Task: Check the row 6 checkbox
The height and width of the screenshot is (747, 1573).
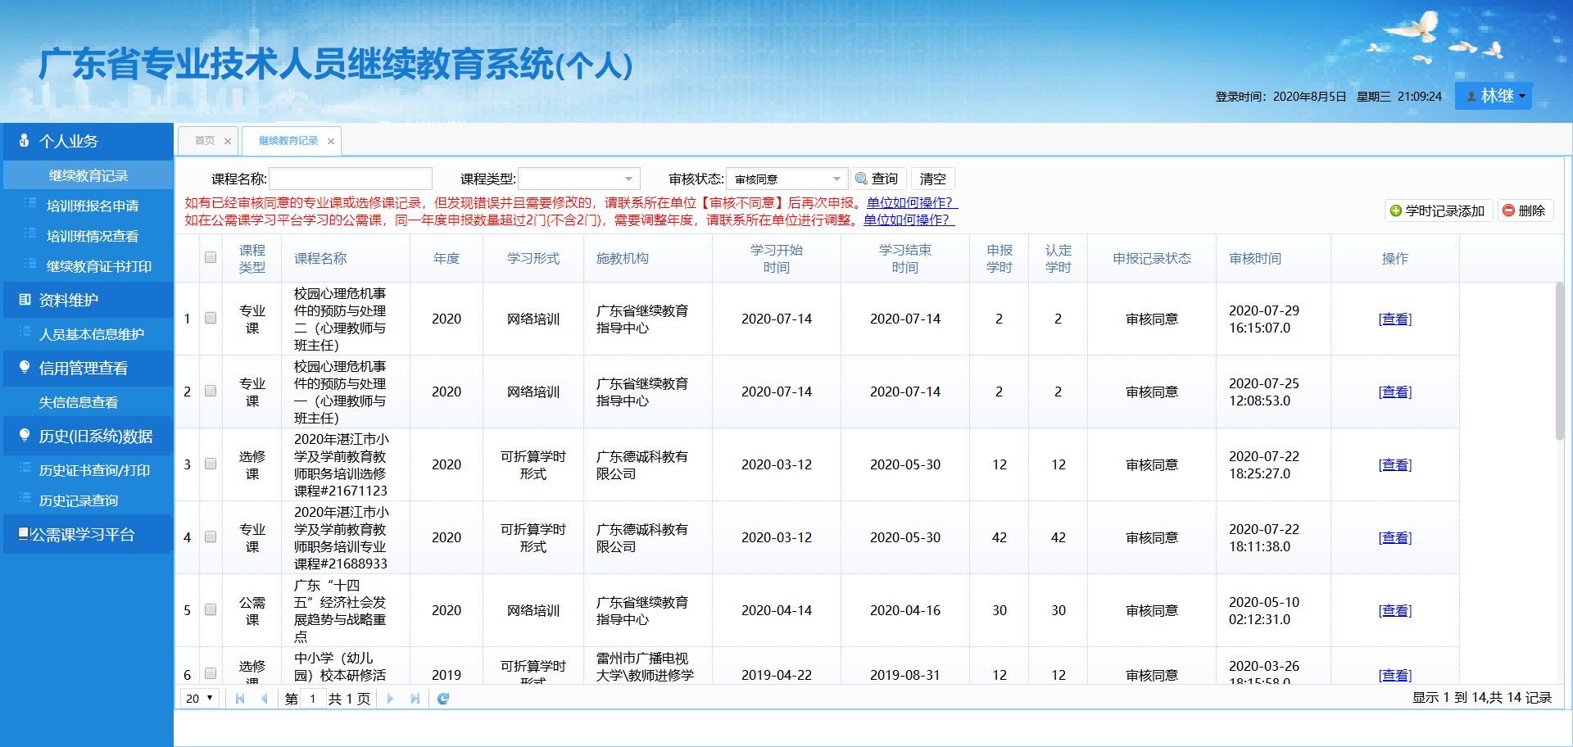Action: (x=211, y=673)
